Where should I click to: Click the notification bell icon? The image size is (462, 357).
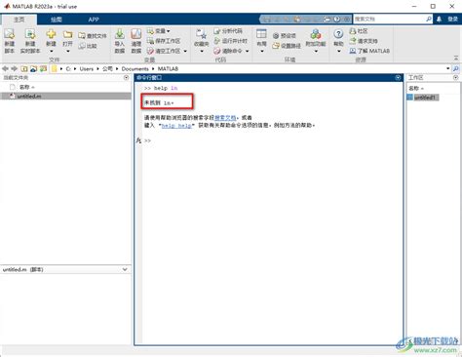pos(439,20)
